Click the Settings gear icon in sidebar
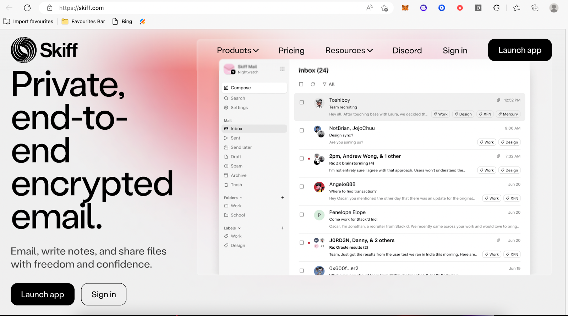568x316 pixels. pyautogui.click(x=226, y=108)
